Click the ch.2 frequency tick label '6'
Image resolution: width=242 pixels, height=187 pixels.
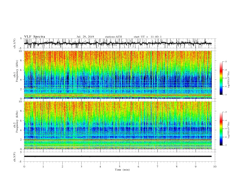click(x=21, y=121)
